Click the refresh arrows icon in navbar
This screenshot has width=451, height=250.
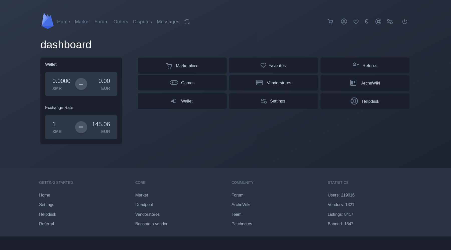(187, 22)
